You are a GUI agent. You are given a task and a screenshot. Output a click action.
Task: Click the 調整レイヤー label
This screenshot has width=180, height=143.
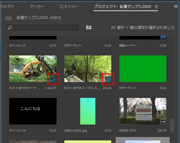pos(128,45)
